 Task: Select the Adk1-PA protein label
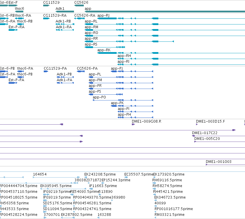(x=64, y=80)
